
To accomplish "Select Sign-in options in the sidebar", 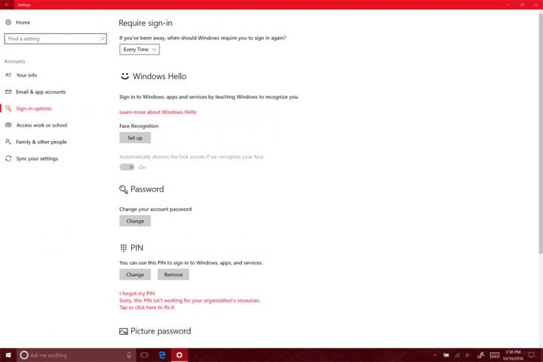I will pos(34,109).
